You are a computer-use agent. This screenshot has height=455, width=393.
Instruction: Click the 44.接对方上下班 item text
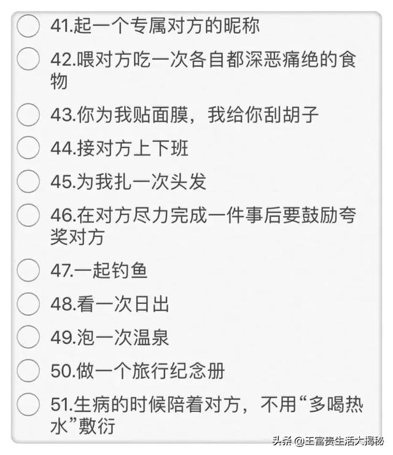[119, 148]
